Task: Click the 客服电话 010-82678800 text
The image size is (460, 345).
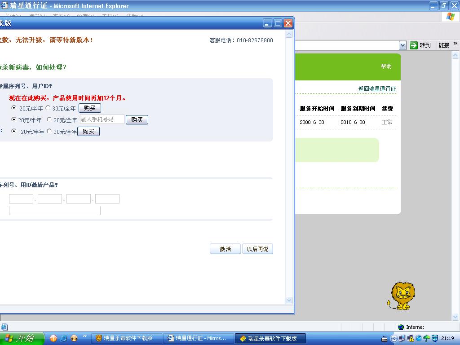Action: [x=241, y=40]
